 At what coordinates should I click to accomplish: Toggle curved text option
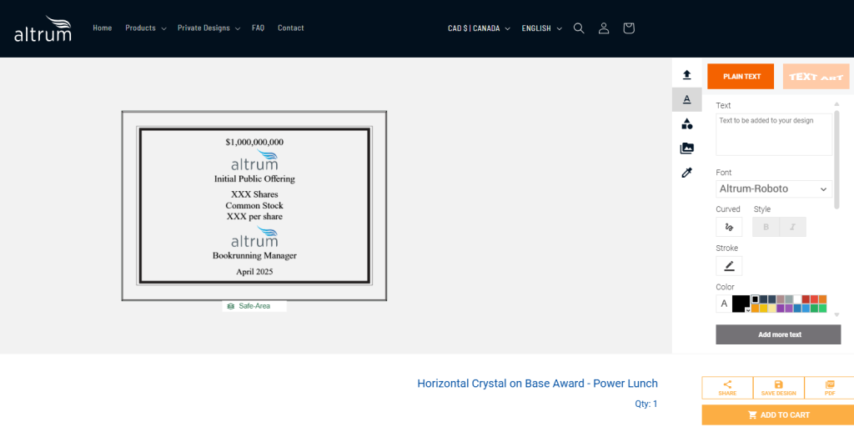(729, 227)
